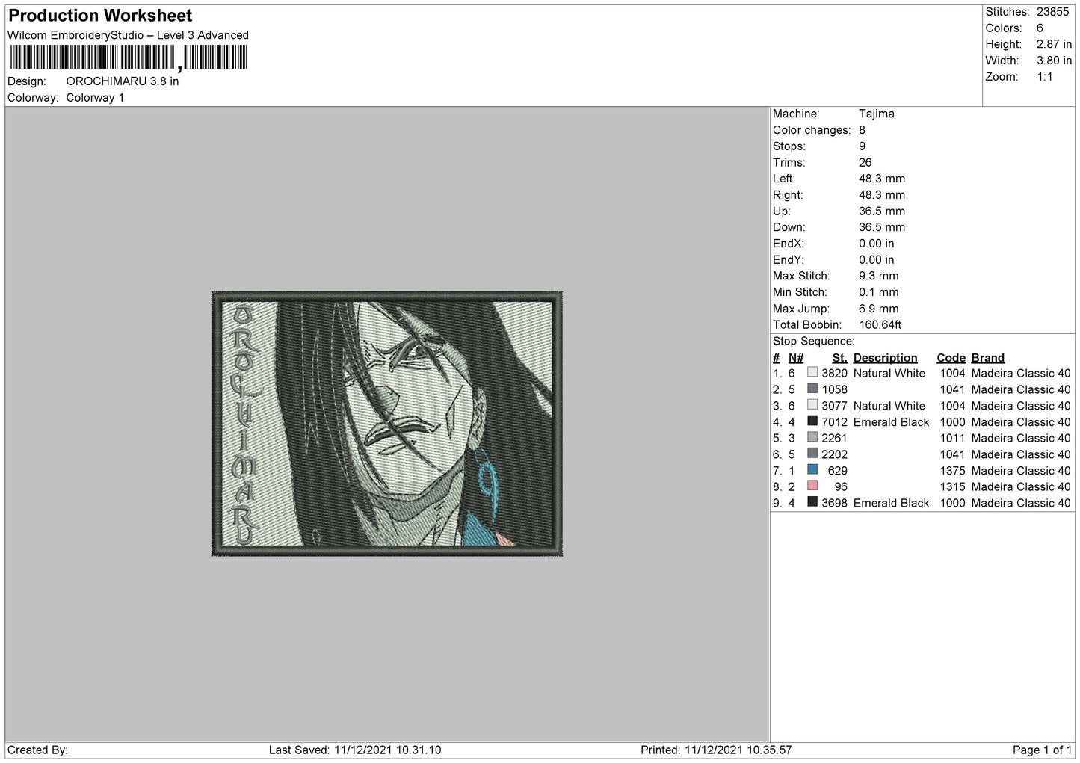
Task: Click stitch count 3077 in row 3
Action: click(x=834, y=407)
